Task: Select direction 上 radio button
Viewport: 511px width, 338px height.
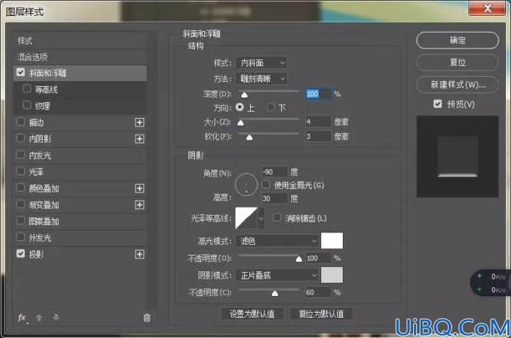Action: (x=240, y=107)
